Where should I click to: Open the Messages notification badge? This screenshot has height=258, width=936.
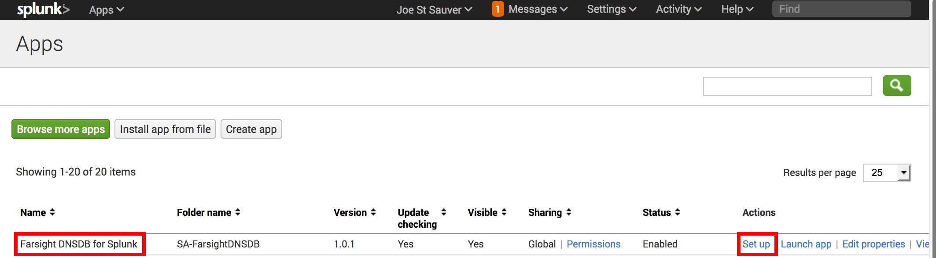(x=497, y=9)
